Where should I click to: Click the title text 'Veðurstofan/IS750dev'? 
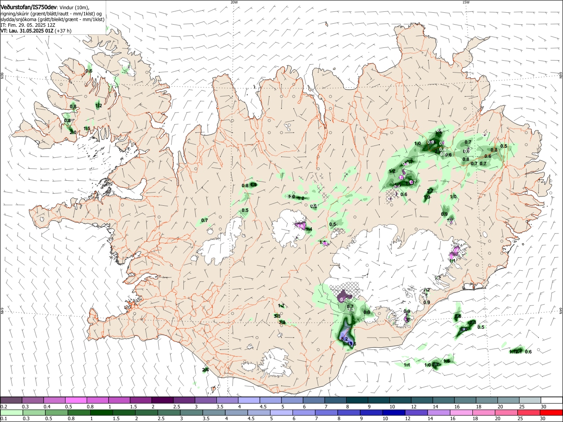pyautogui.click(x=29, y=7)
